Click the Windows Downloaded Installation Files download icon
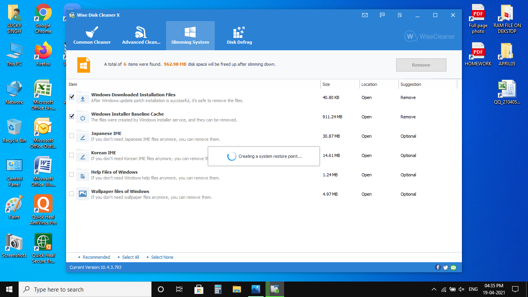528x297 pixels. [x=82, y=97]
